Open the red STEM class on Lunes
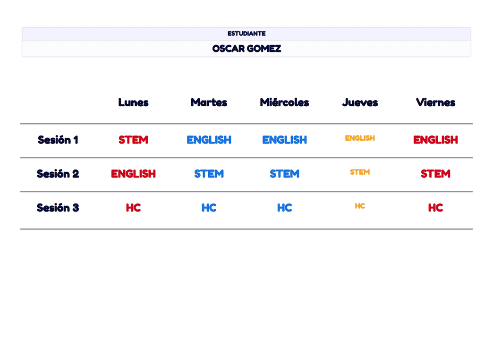 point(133,140)
